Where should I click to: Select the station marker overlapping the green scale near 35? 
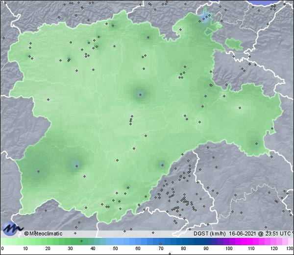click(81, 241)
